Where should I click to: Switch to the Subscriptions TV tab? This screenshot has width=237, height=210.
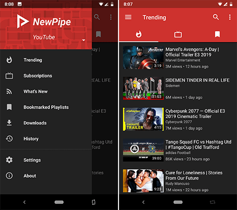pyautogui.click(x=178, y=34)
